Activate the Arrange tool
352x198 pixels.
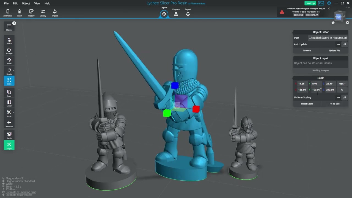(x=9, y=51)
